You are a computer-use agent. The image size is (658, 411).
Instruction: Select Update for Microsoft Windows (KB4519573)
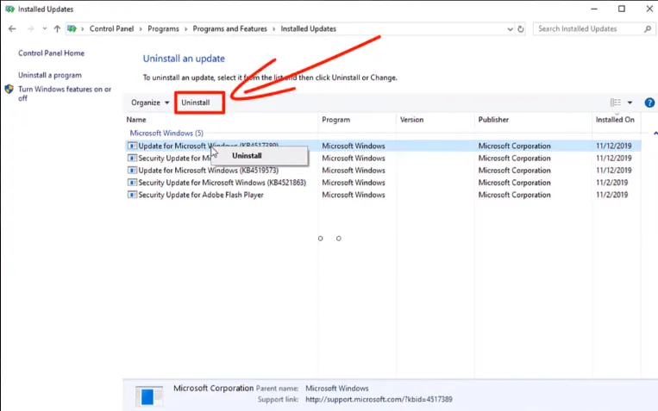(x=209, y=171)
